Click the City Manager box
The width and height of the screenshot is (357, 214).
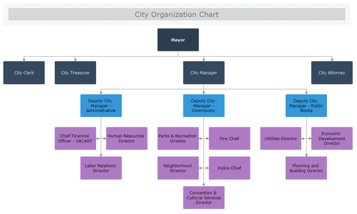[204, 73]
